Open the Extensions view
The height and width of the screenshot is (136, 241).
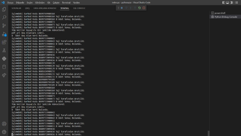4,42
